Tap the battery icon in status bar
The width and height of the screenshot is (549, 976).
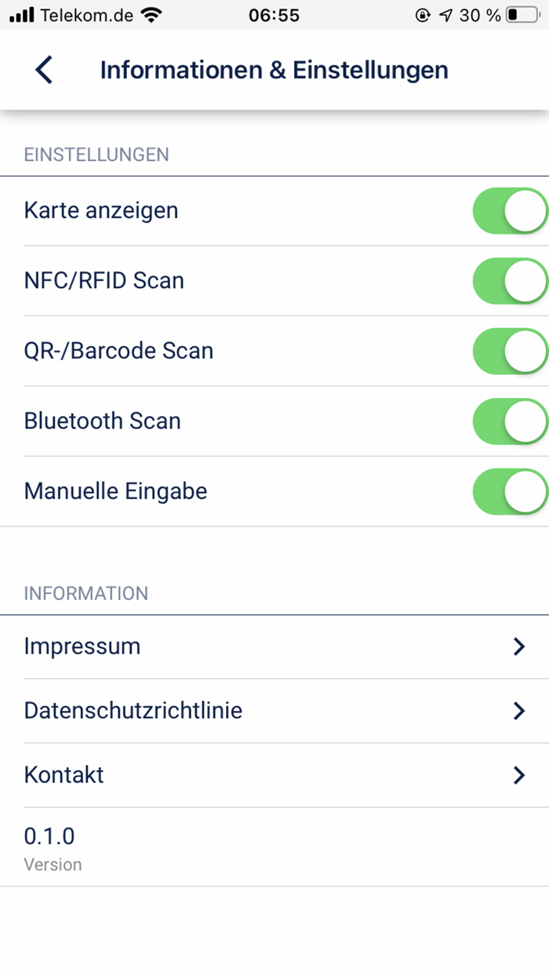pos(522,15)
